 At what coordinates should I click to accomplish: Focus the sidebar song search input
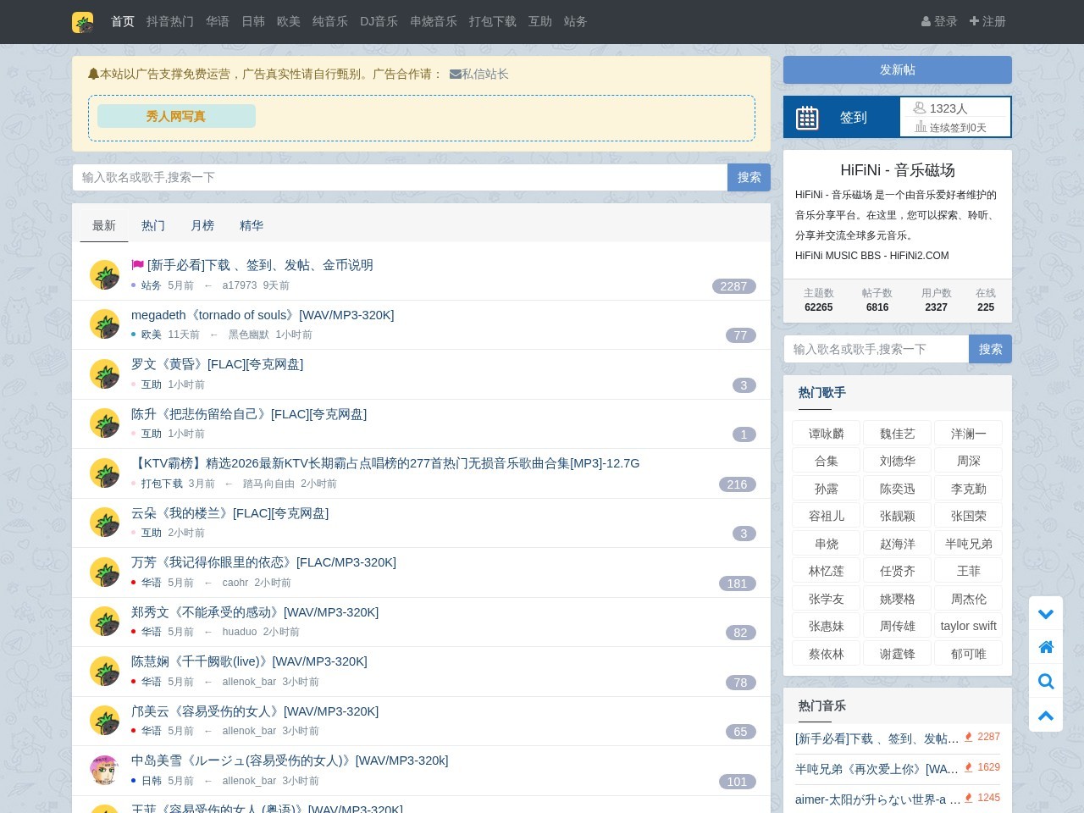(x=877, y=349)
